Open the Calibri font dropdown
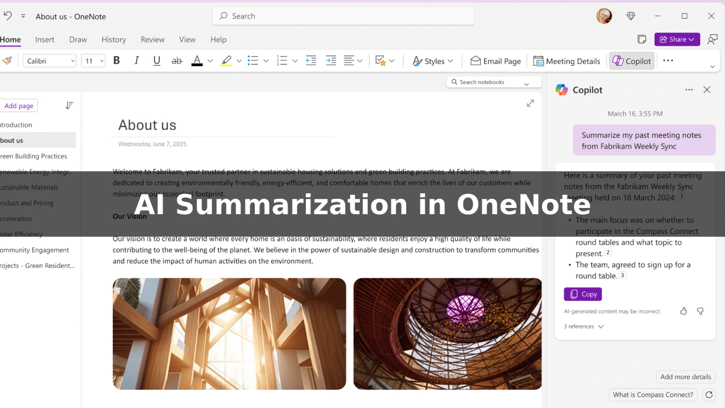The width and height of the screenshot is (725, 408). [50, 61]
